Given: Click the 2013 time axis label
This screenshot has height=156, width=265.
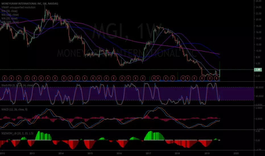Looking at the screenshot, I should click(32, 153).
